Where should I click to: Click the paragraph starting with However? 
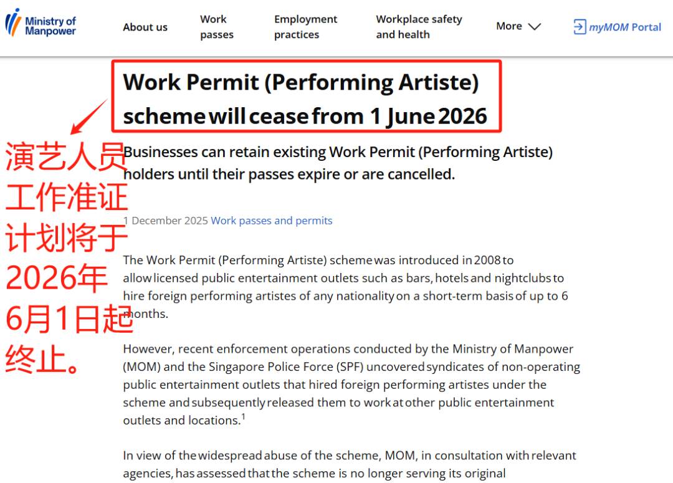(351, 385)
